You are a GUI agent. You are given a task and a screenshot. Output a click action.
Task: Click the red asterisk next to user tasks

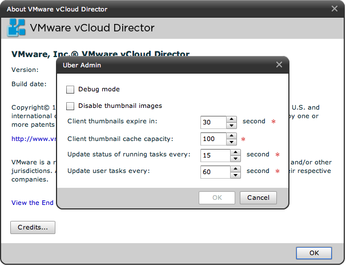point(277,171)
